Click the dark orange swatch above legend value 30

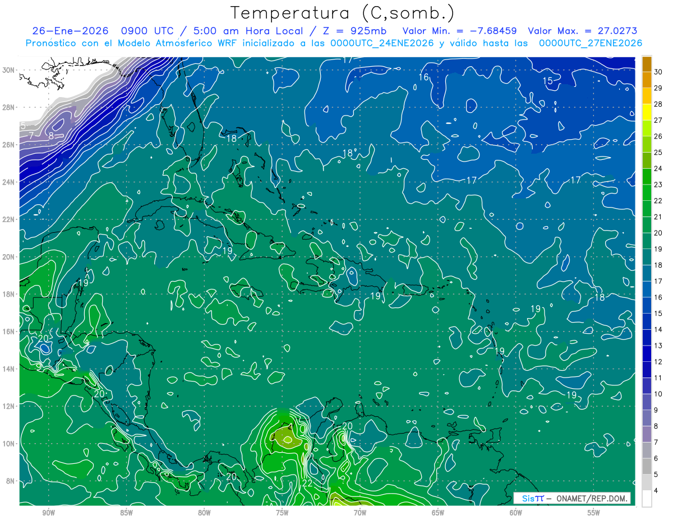(647, 64)
